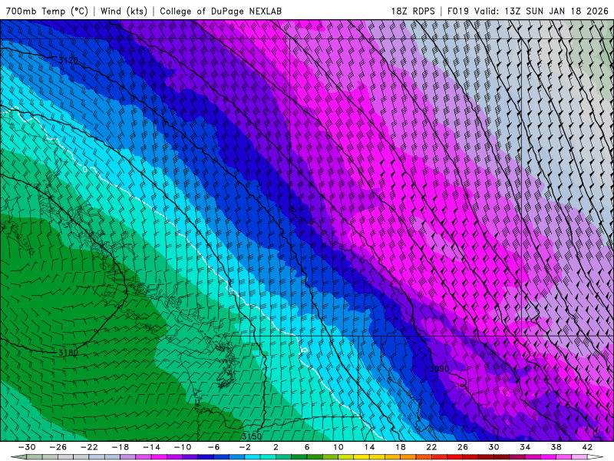Click the "F019" forecast hour text
Viewport: 614px width, 461px height.
[x=457, y=11]
